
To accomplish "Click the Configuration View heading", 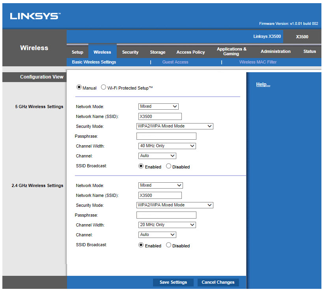I will (42, 77).
